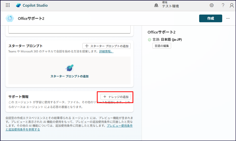Open the more options ellipsis menu
The image size is (236, 141).
click(x=228, y=18)
